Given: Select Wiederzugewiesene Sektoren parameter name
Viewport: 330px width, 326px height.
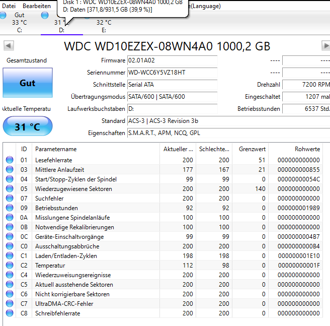Looking at the screenshot, I should [x=73, y=189].
